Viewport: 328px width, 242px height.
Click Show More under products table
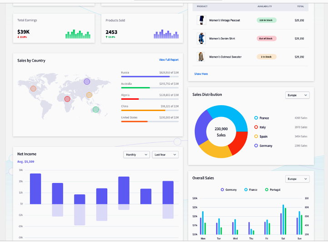click(x=201, y=74)
